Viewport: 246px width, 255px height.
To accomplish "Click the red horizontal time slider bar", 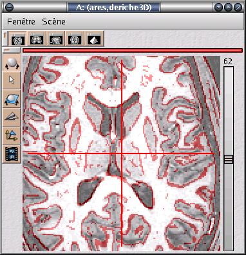I will click(133, 51).
